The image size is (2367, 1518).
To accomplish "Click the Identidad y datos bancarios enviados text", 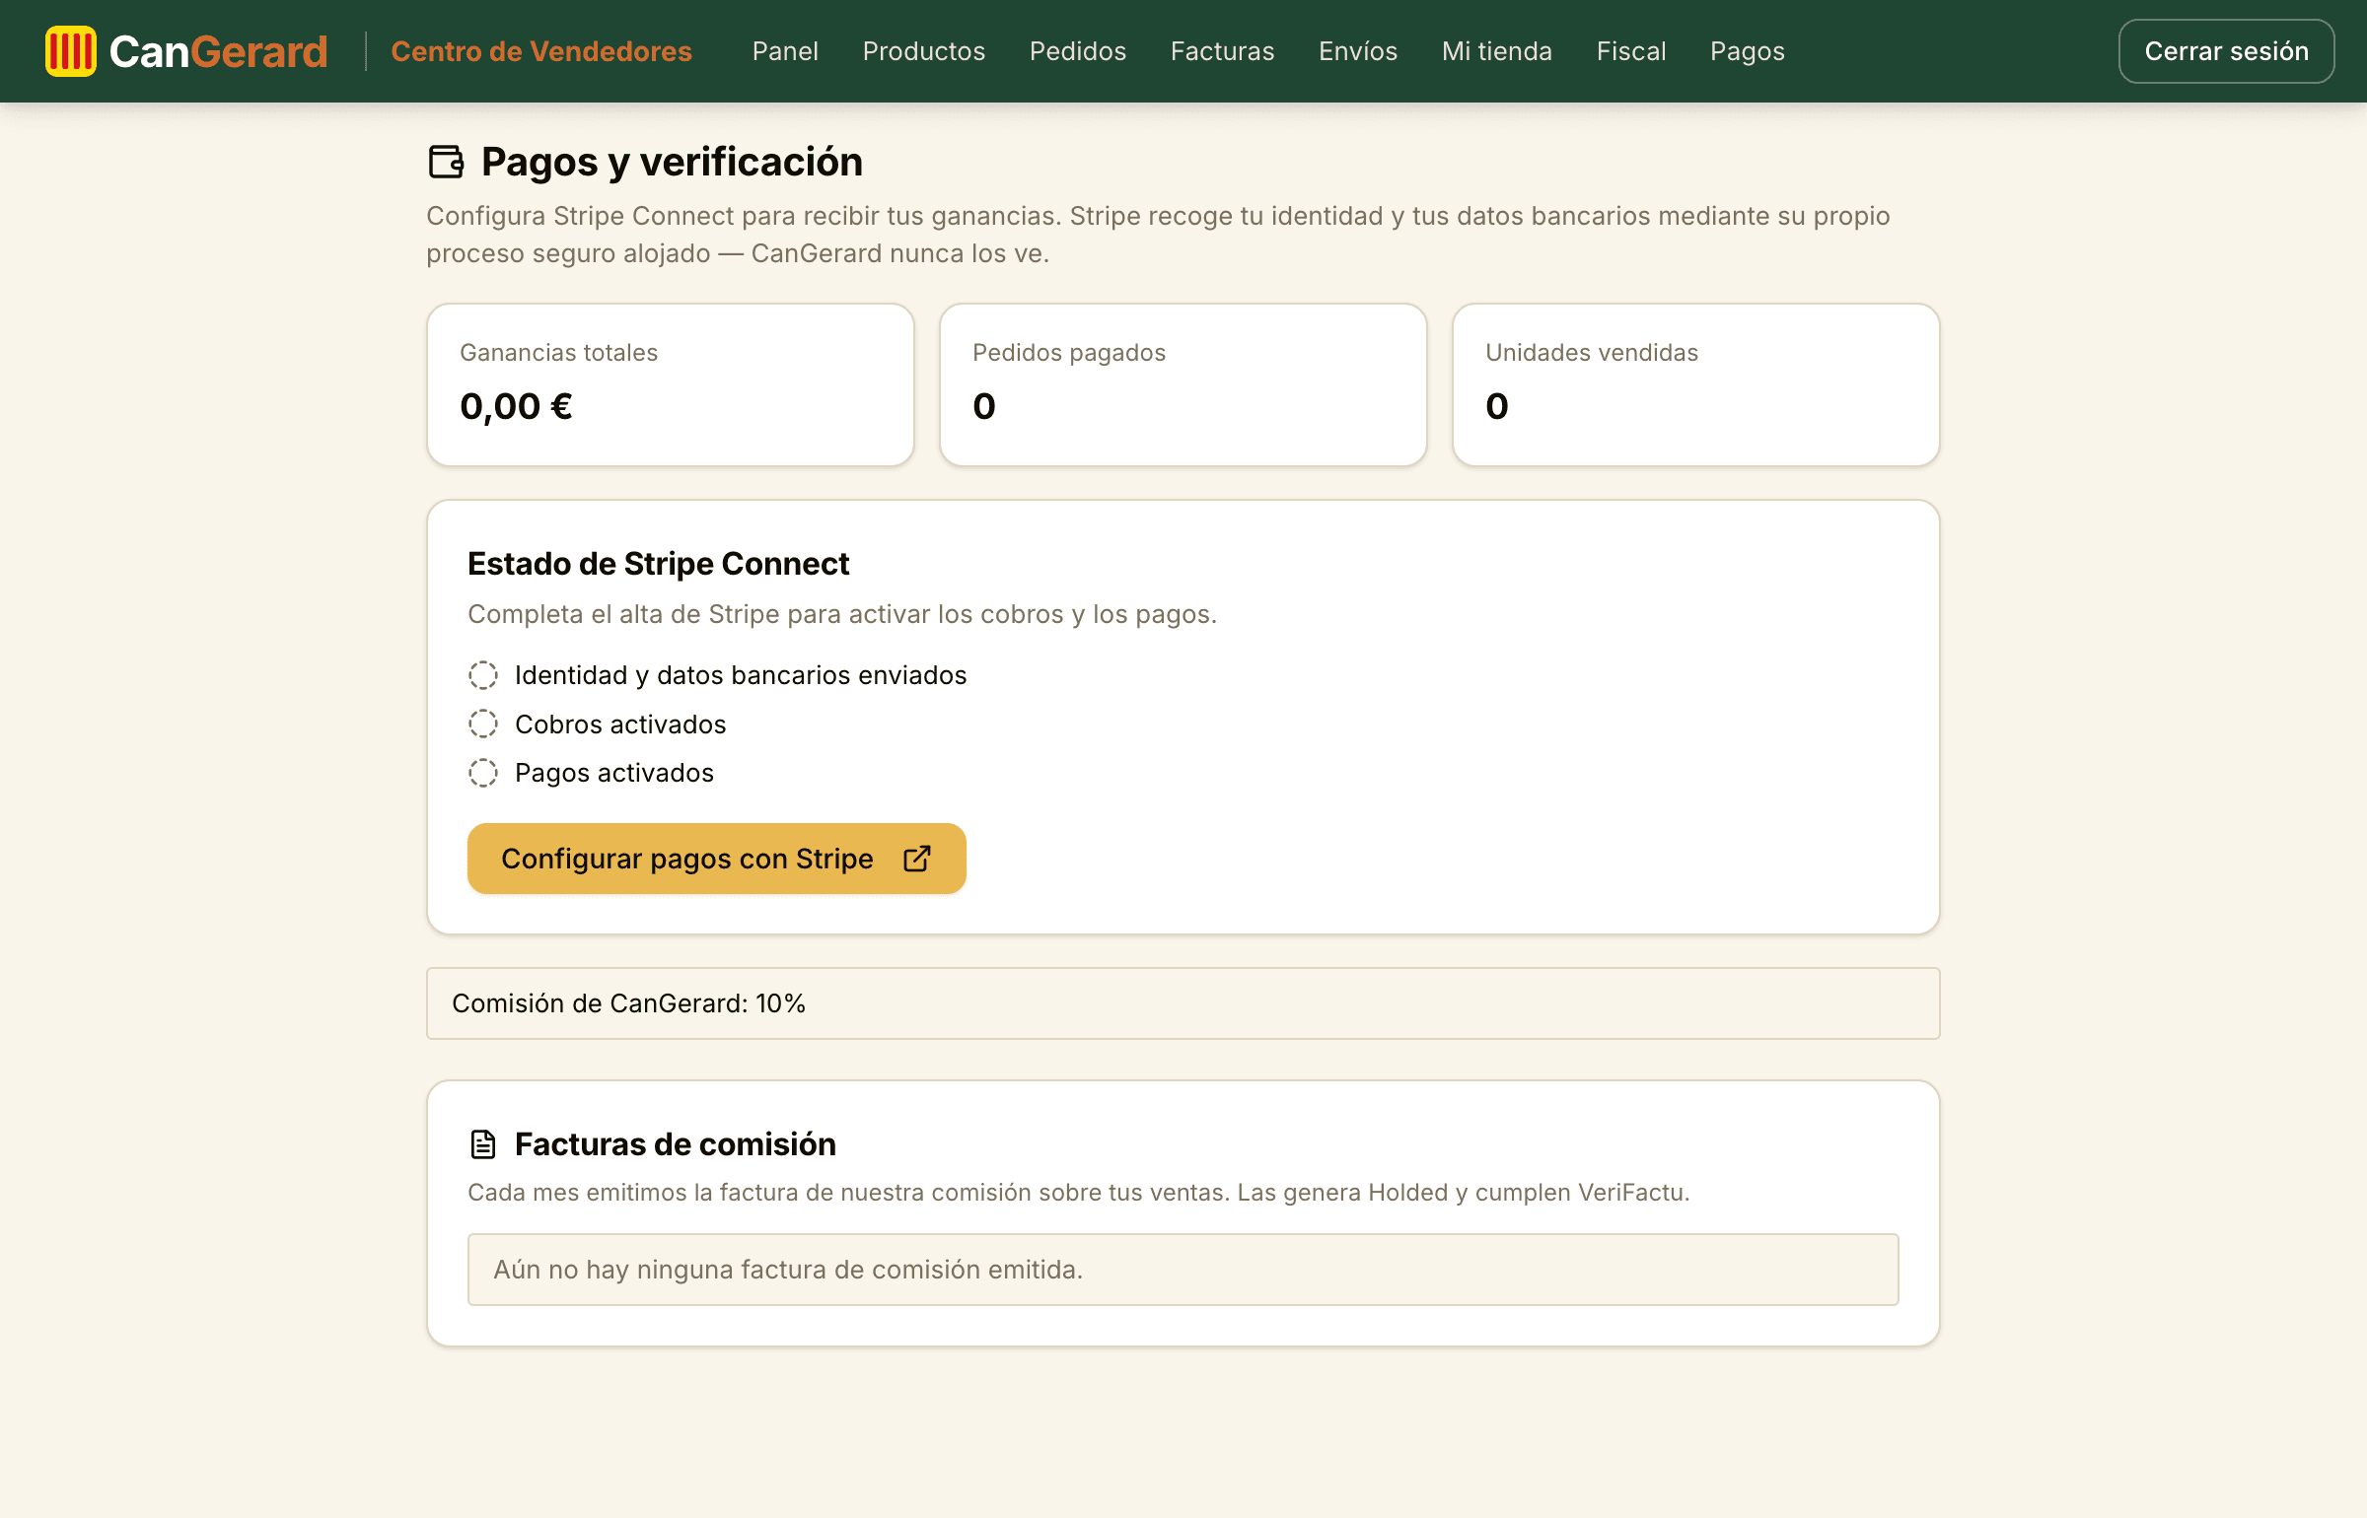I will pos(741,675).
